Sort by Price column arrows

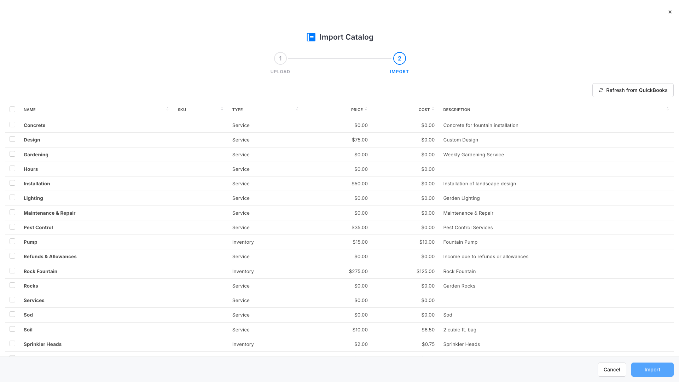click(x=366, y=109)
